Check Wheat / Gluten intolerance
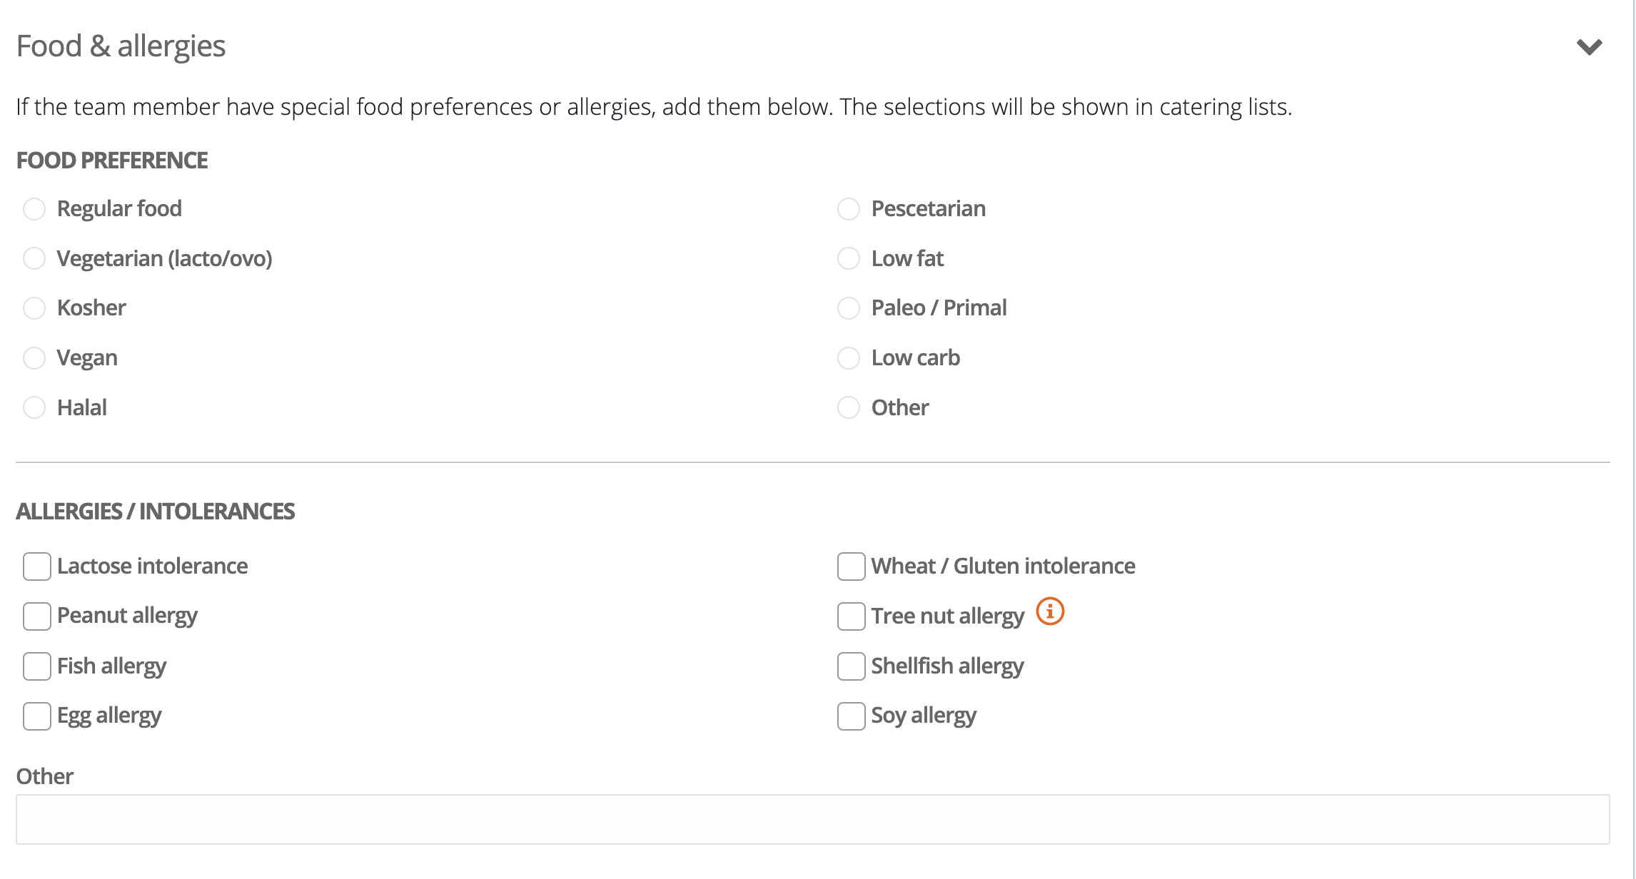Image resolution: width=1636 pixels, height=879 pixels. click(x=851, y=566)
